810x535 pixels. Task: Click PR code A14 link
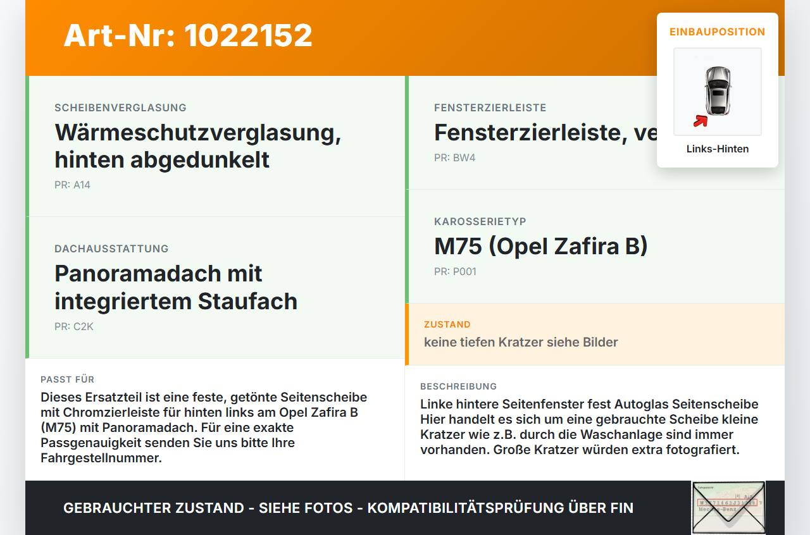coord(72,185)
